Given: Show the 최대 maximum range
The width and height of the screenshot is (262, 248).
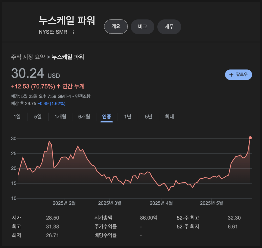Looking at the screenshot, I should coord(169,117).
